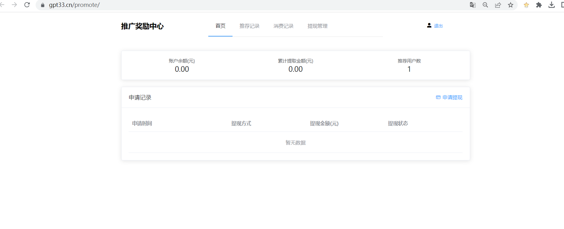Viewport: 564px width, 229px height.
Task: Click the 账户余额(元) label
Action: click(182, 61)
